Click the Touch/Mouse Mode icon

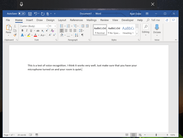pos(48,14)
